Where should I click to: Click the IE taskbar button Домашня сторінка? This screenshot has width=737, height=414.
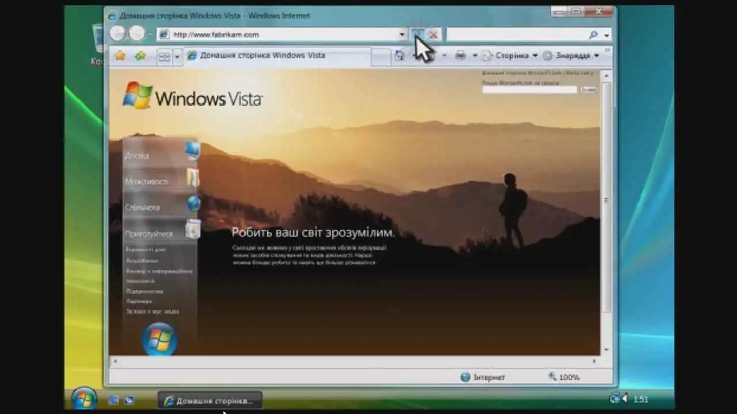click(x=210, y=401)
